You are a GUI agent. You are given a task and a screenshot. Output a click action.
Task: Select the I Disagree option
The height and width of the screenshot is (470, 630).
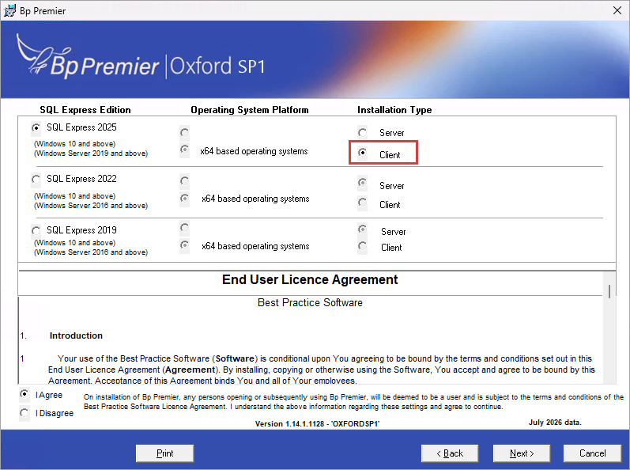25,412
